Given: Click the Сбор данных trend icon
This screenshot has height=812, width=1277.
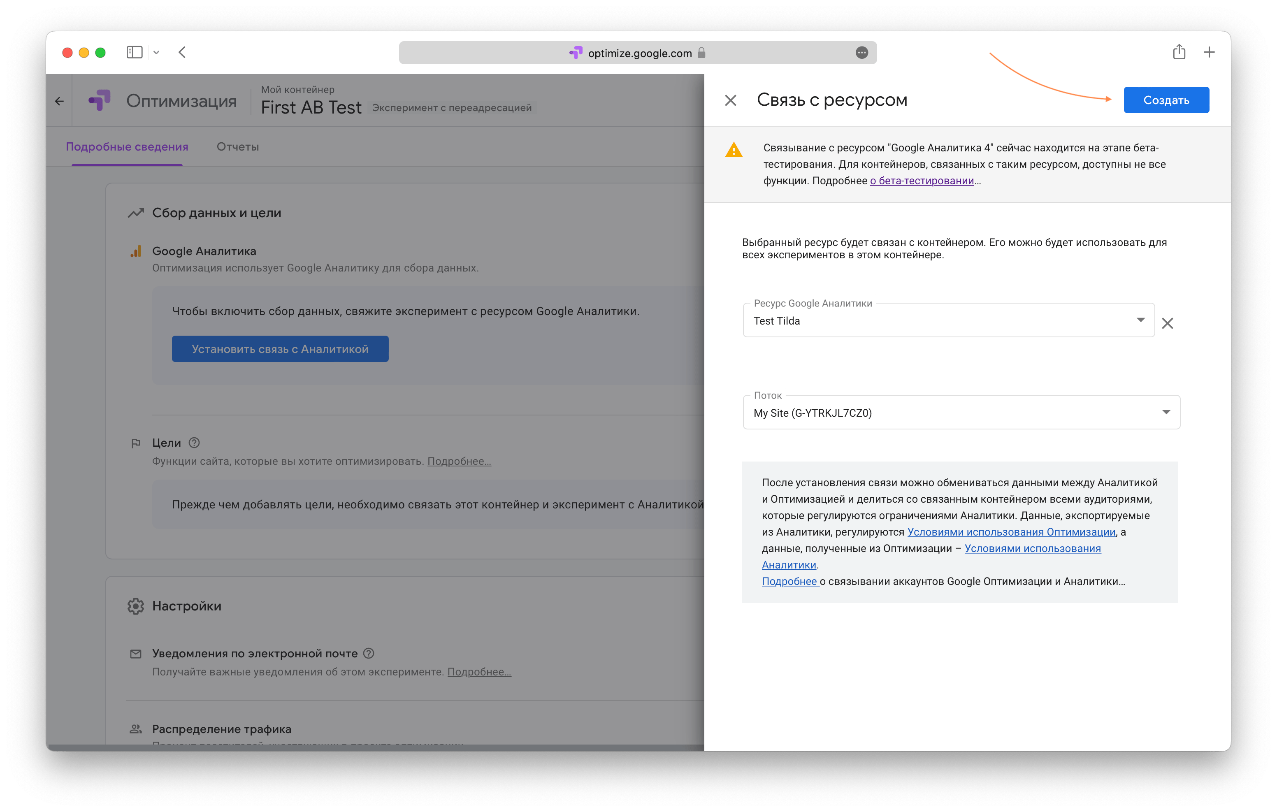Looking at the screenshot, I should [x=136, y=213].
